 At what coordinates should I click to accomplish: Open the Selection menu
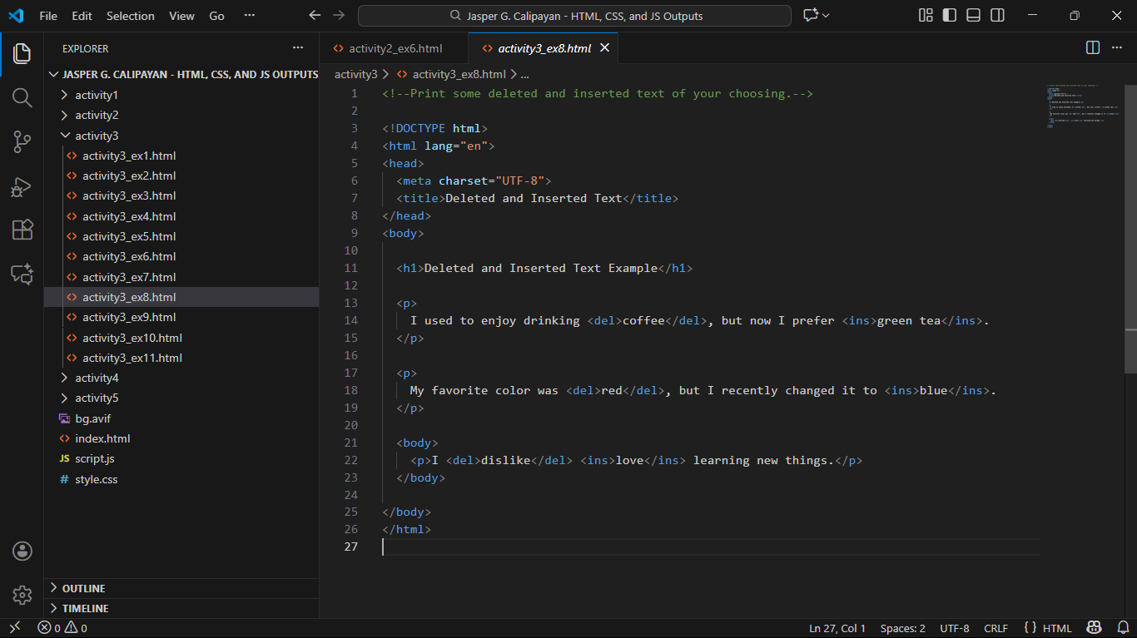pos(130,16)
